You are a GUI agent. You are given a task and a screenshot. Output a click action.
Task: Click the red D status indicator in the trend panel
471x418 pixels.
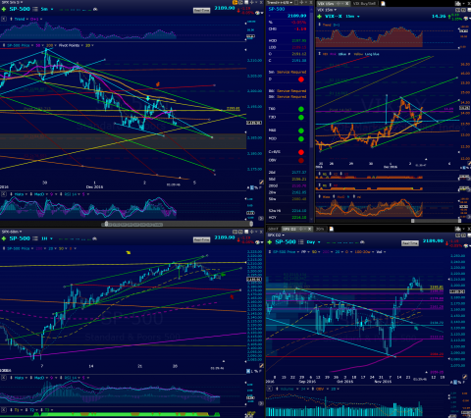[x=301, y=79]
